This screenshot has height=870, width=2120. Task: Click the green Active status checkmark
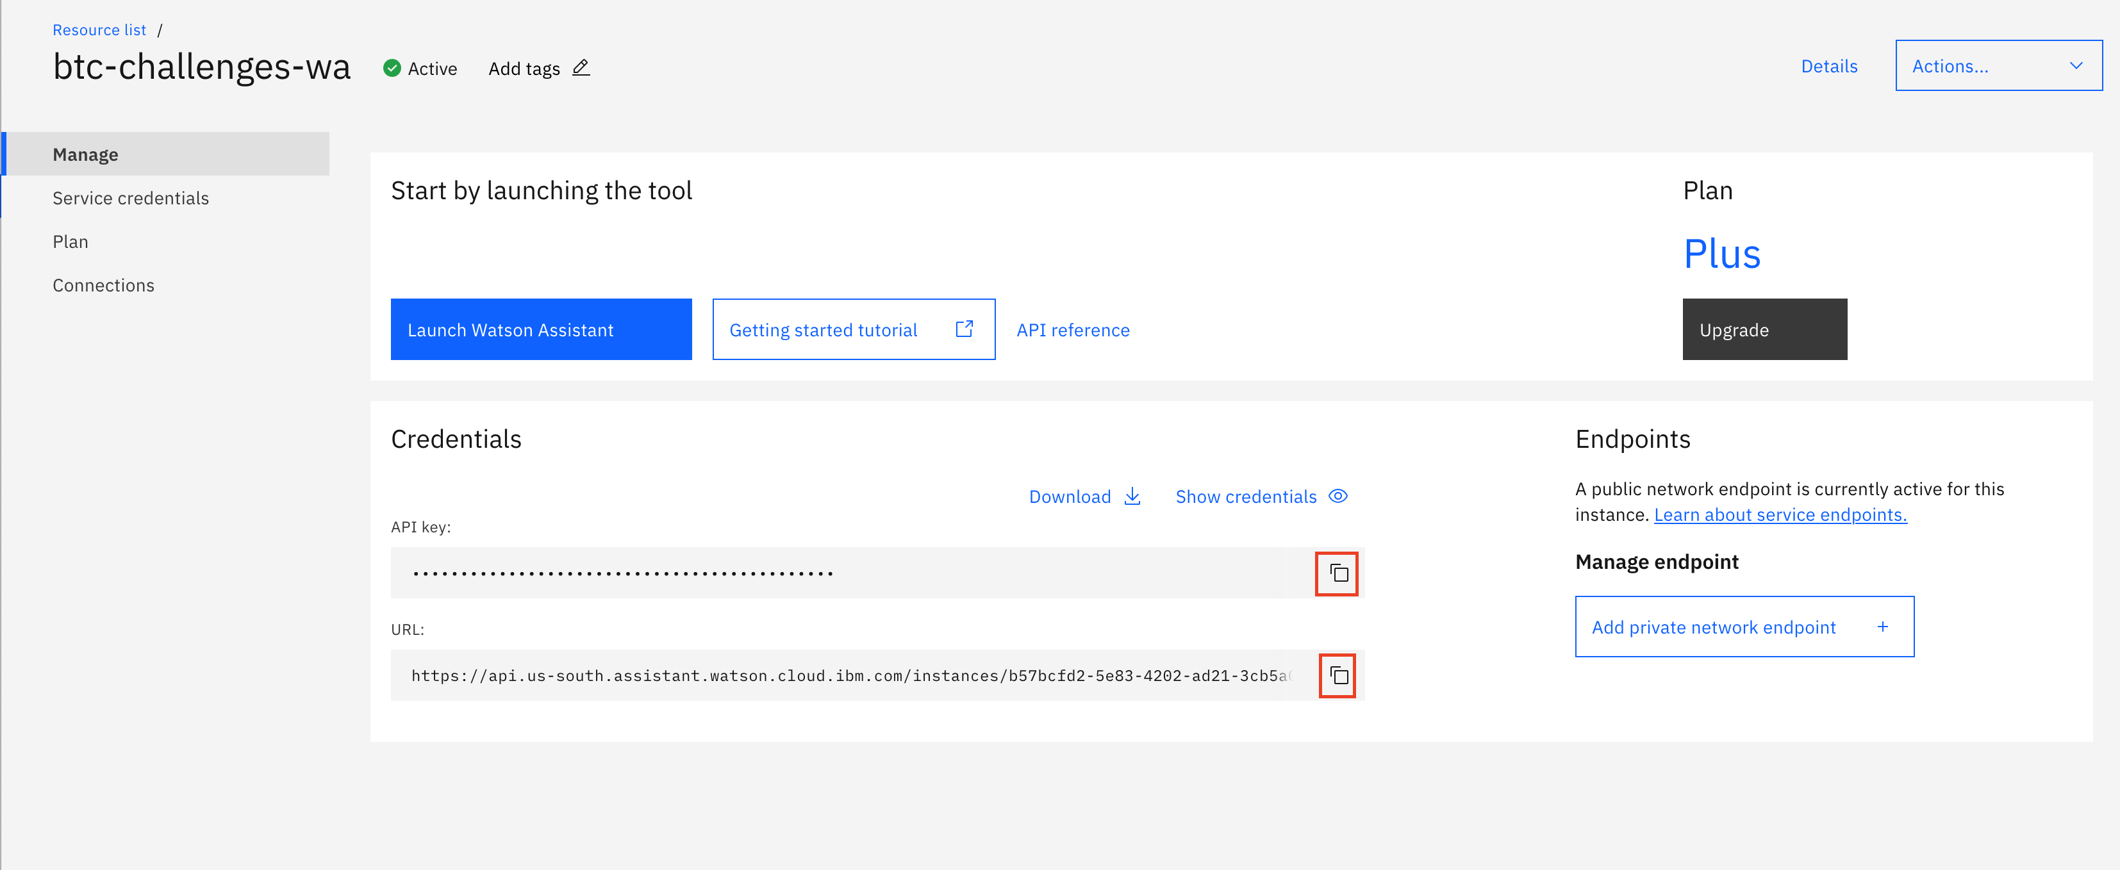pyautogui.click(x=393, y=69)
